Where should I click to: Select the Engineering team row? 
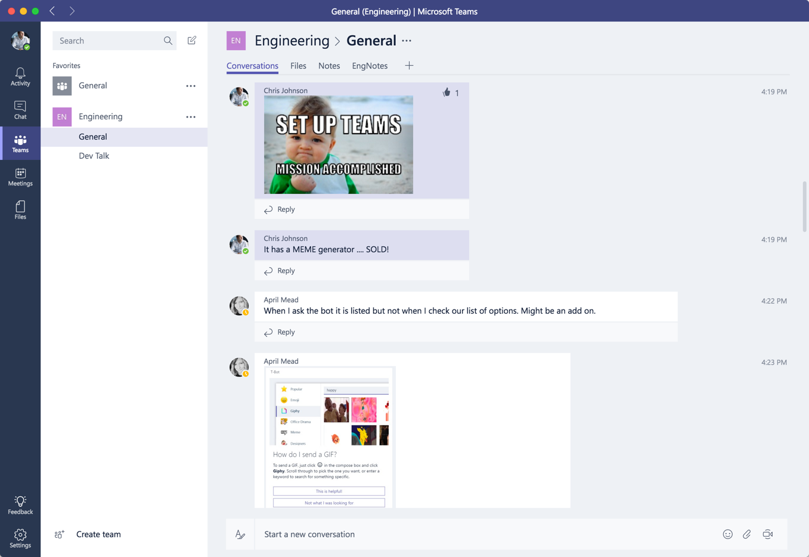[x=124, y=117]
